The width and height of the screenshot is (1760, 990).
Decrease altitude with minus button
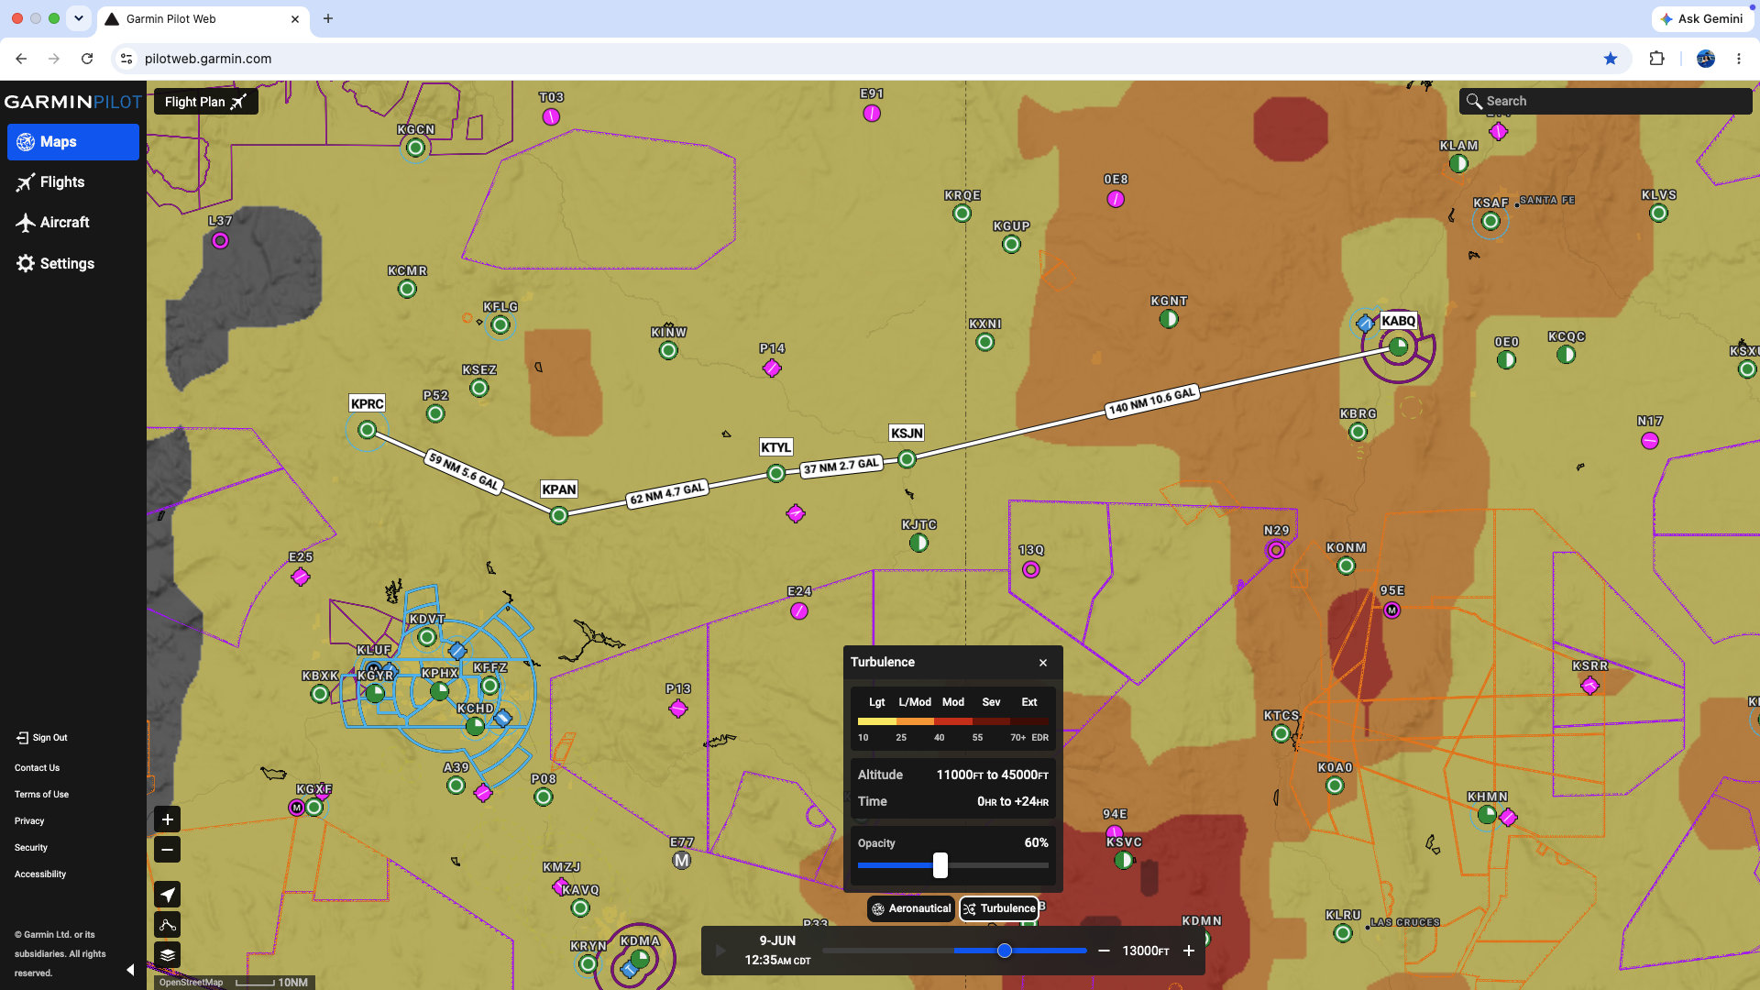coord(1105,951)
